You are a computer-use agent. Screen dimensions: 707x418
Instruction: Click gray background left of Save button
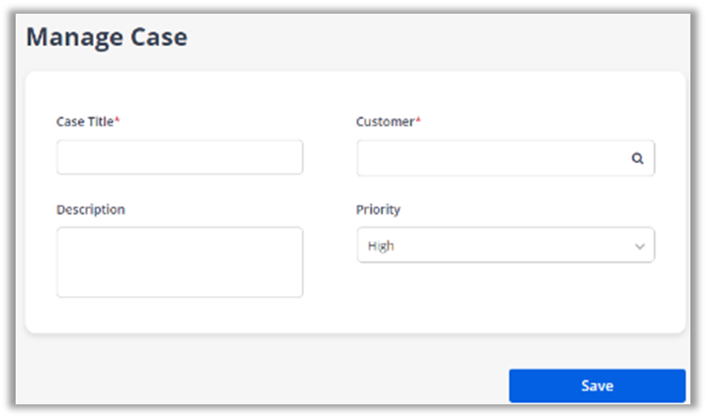point(264,384)
